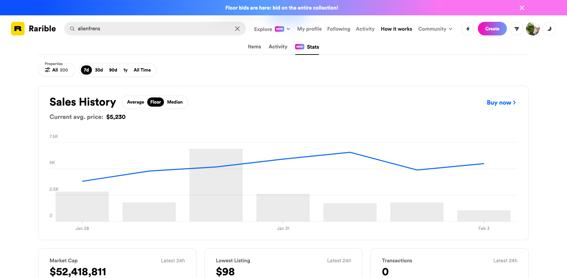Click the 7.5K axis label

(54, 136)
